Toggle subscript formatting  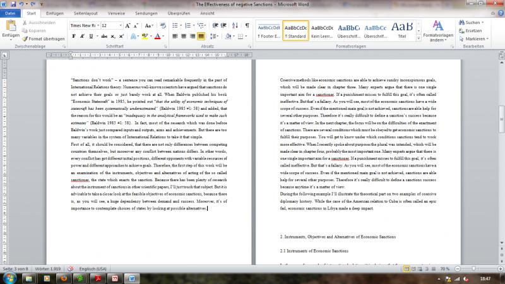(114, 36)
